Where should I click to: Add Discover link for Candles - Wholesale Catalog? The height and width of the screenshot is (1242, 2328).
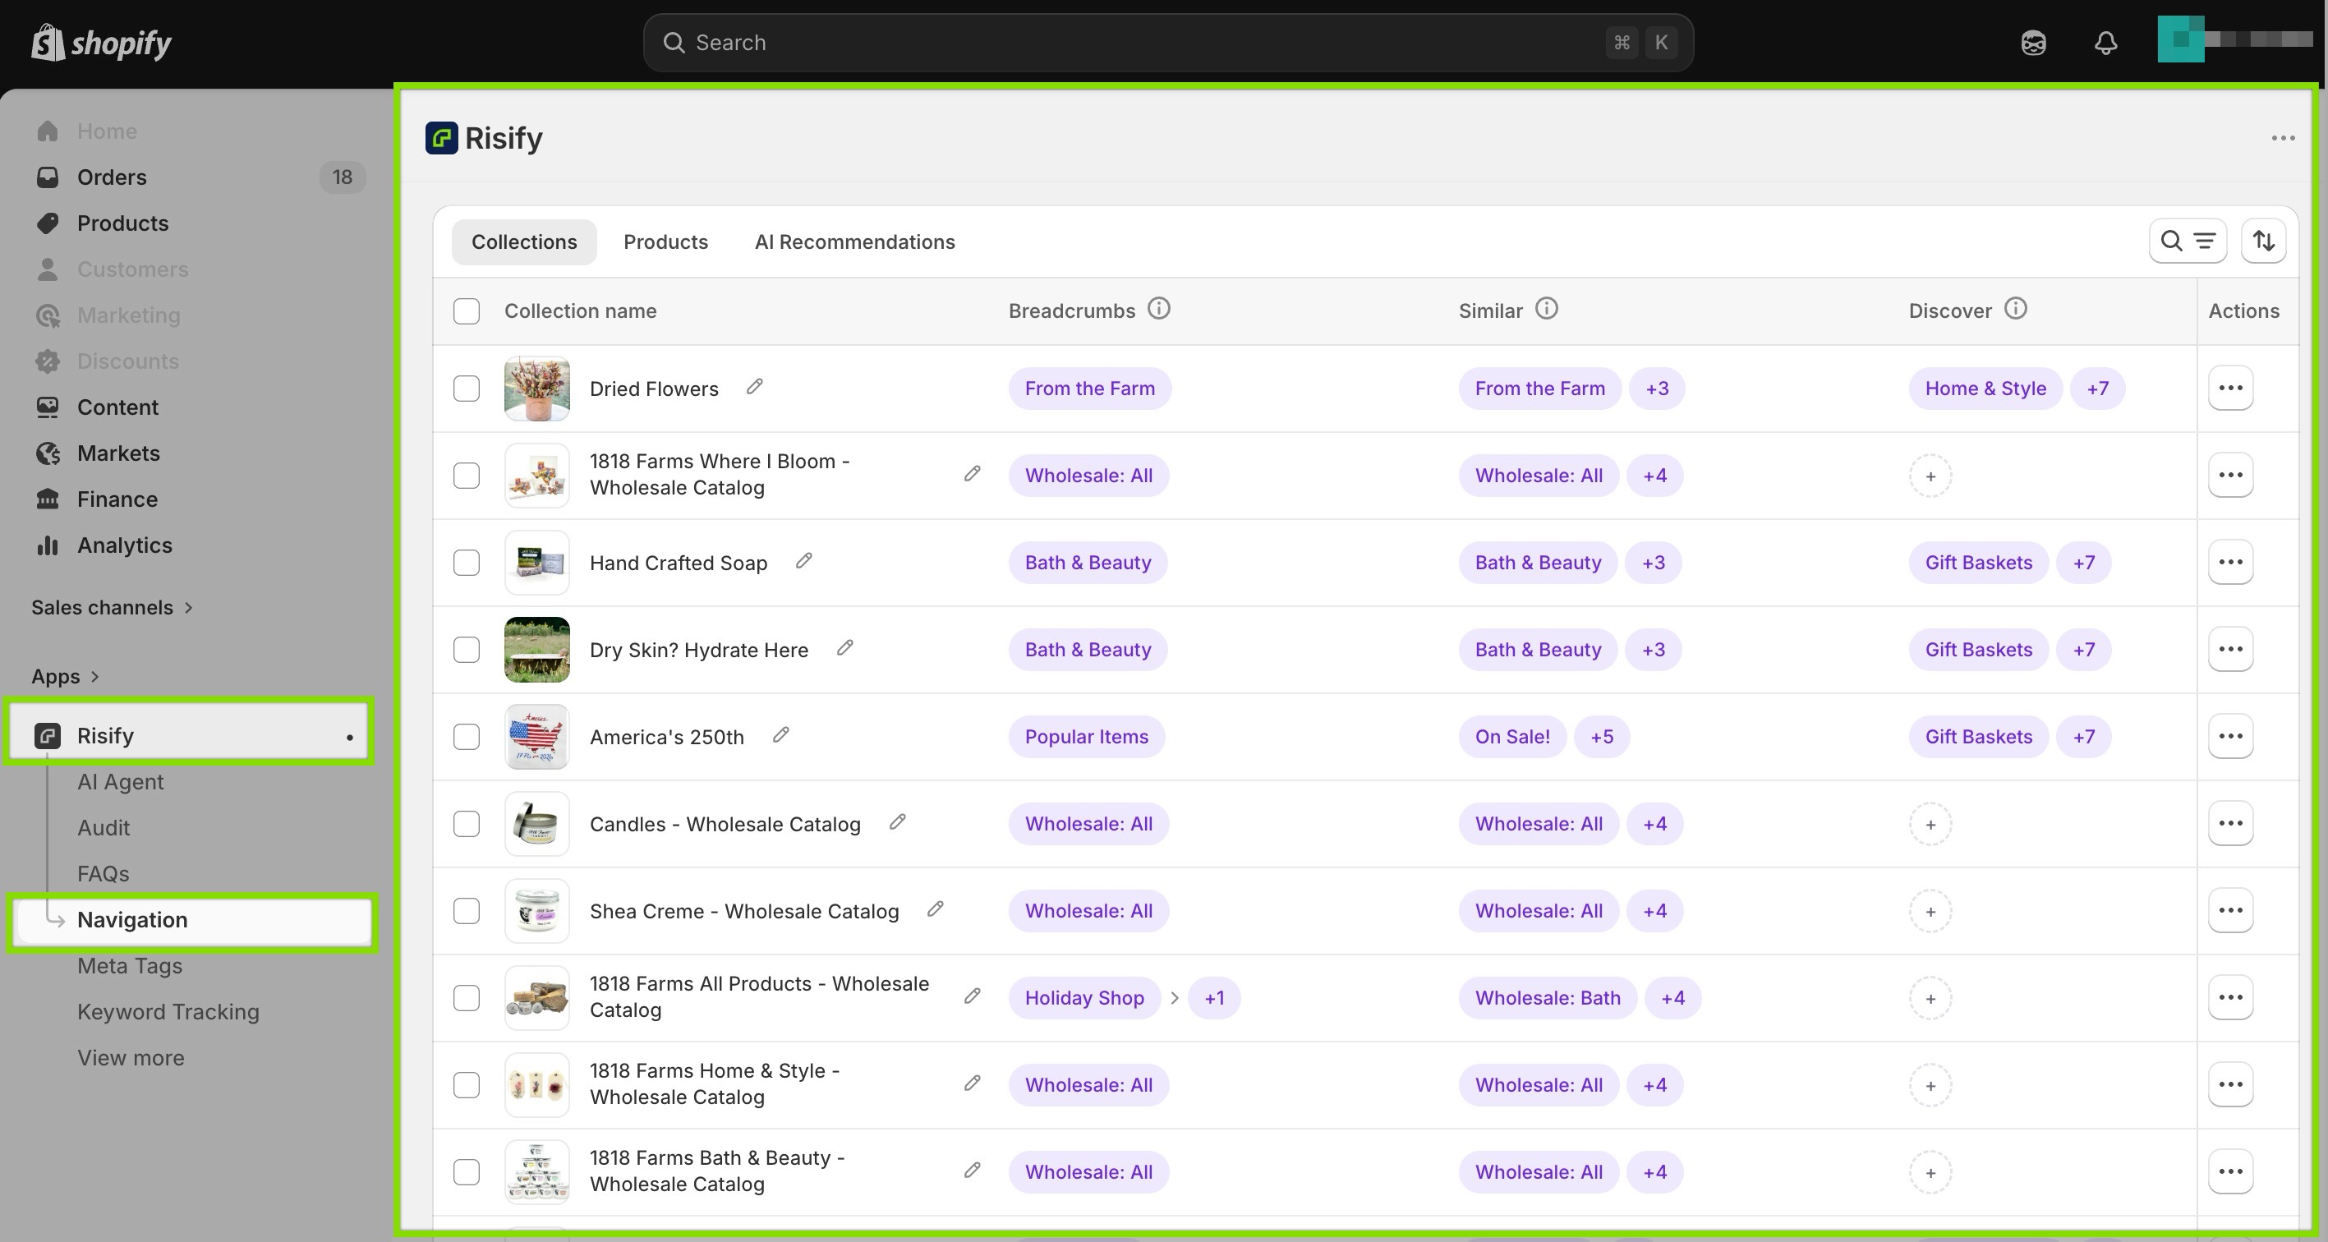click(1930, 825)
